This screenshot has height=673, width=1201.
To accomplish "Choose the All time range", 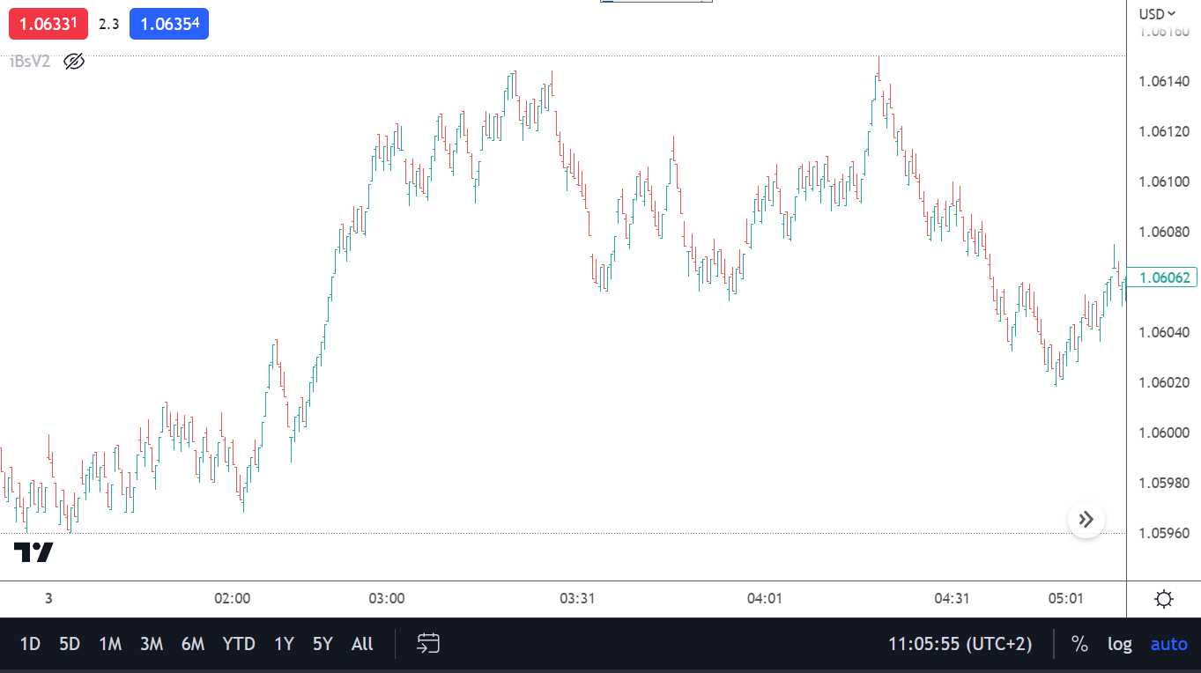I will [x=362, y=644].
